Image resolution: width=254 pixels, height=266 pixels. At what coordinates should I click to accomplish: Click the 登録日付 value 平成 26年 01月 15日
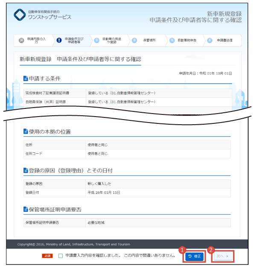[x=104, y=193]
